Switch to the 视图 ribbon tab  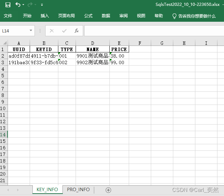(x=141, y=16)
